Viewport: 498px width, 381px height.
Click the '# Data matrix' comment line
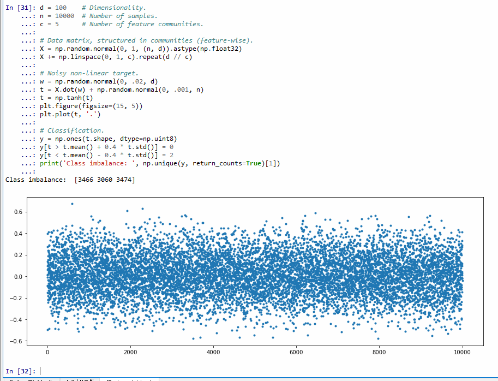146,40
